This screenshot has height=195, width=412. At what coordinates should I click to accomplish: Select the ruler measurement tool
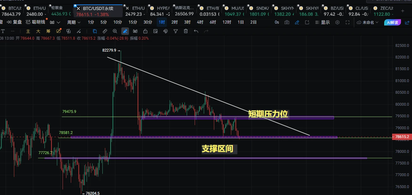coord(105,31)
